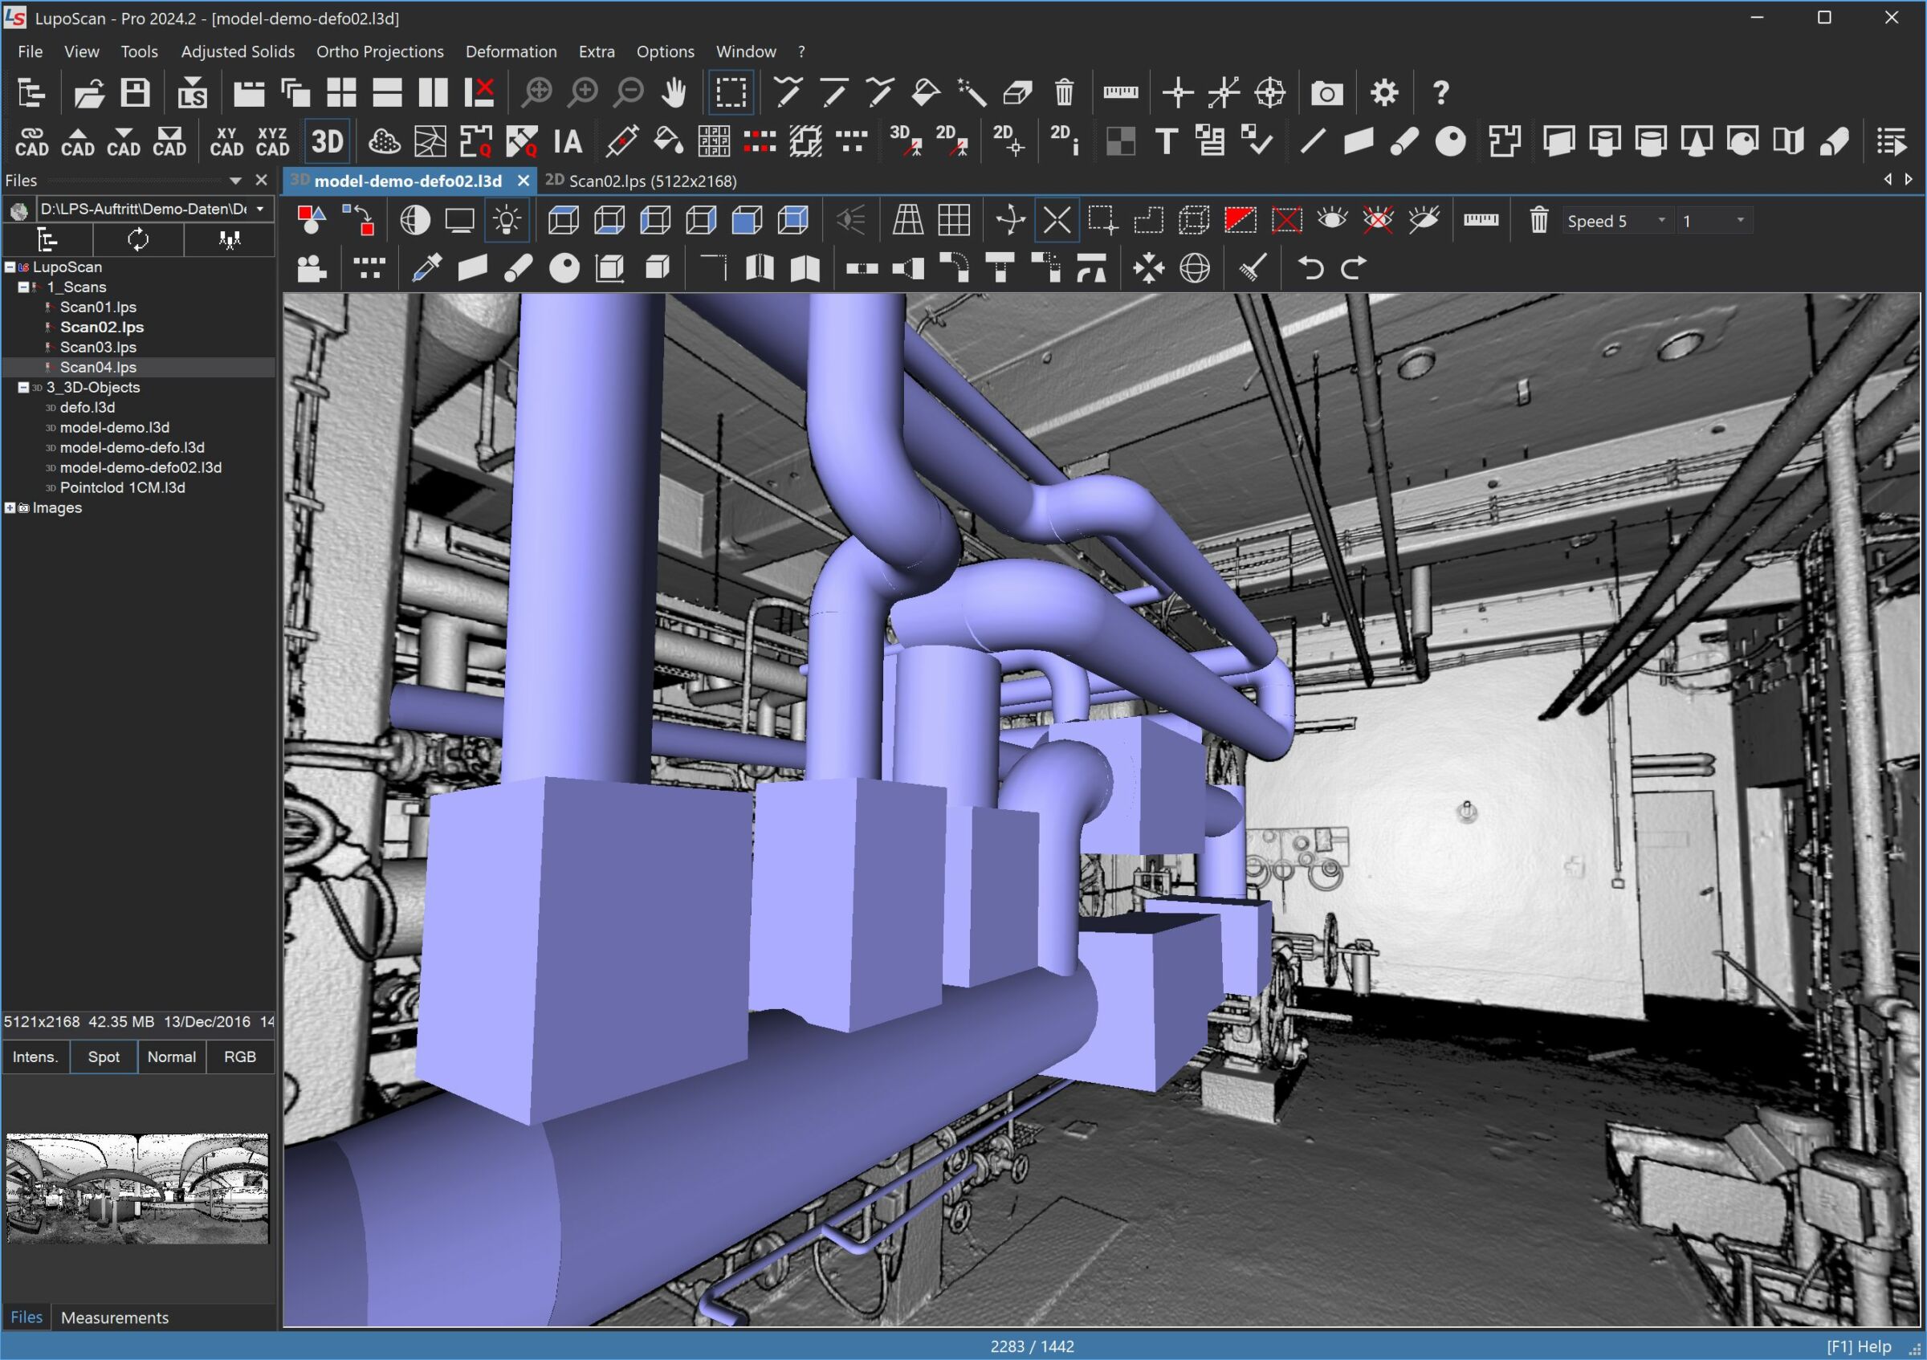This screenshot has width=1927, height=1360.
Task: Collapse the 1_Scans tree node
Action: coord(23,287)
